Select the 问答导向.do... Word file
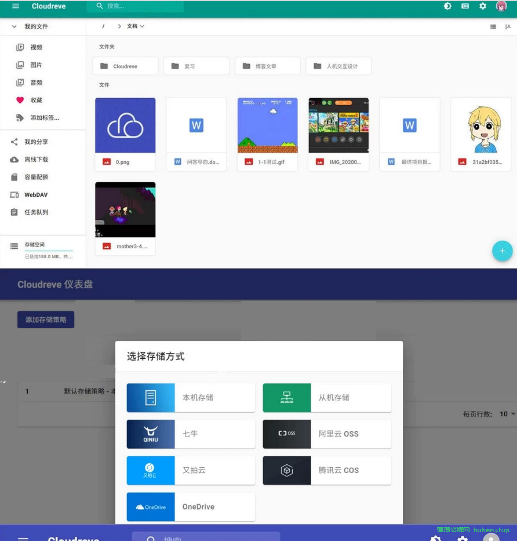The width and height of the screenshot is (517, 541). [x=197, y=134]
